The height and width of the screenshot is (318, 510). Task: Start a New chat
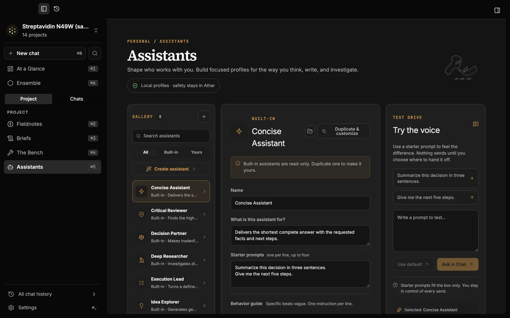point(45,53)
